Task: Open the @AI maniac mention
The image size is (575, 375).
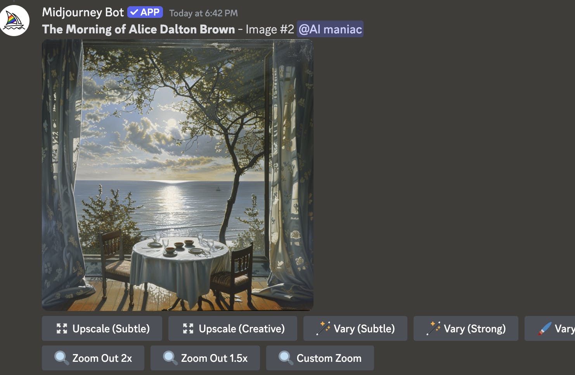Action: coord(330,29)
